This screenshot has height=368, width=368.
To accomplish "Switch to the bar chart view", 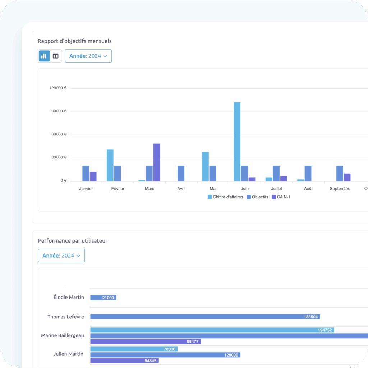I will coord(44,56).
